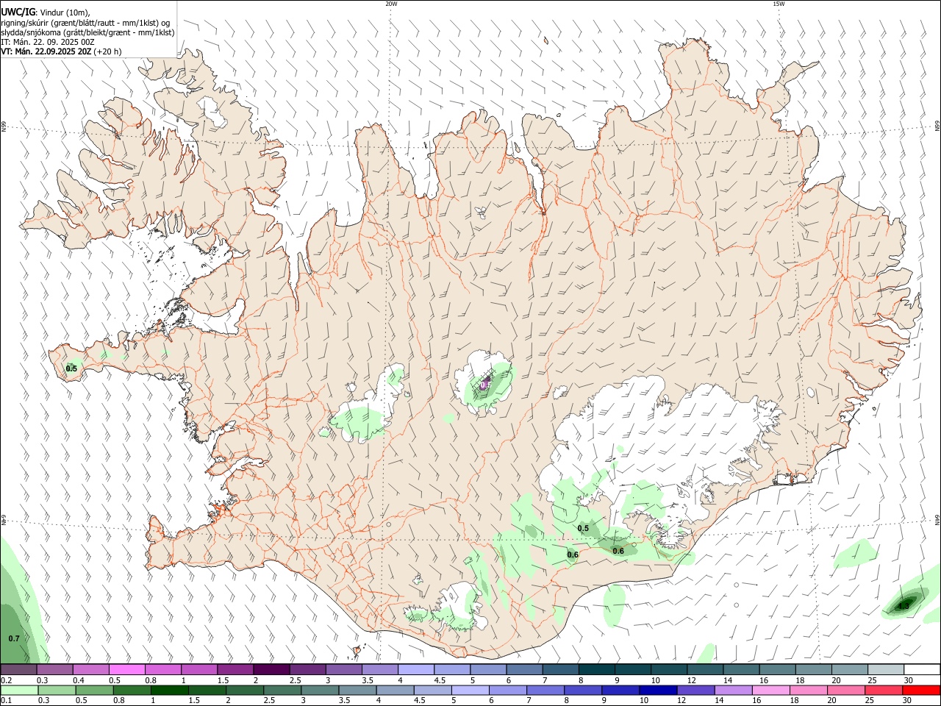Click the white 30 swatch ending the upper scale
The height and width of the screenshot is (706, 941).
coord(922,669)
